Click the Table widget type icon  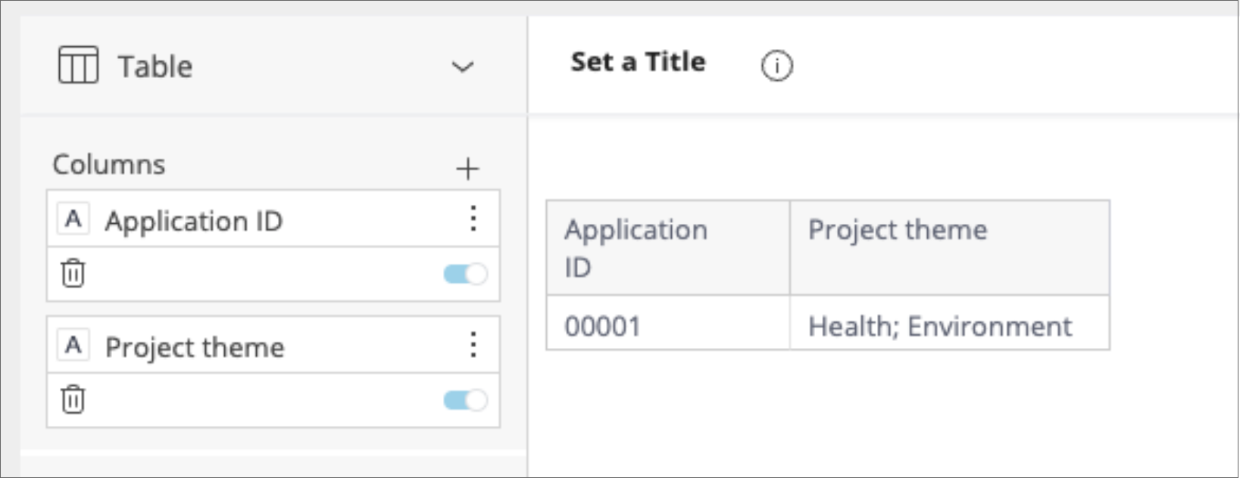[x=78, y=65]
